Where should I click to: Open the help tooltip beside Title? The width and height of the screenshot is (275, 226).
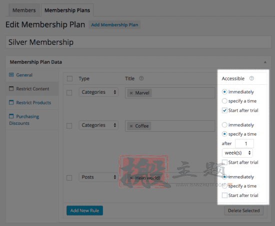(x=141, y=78)
